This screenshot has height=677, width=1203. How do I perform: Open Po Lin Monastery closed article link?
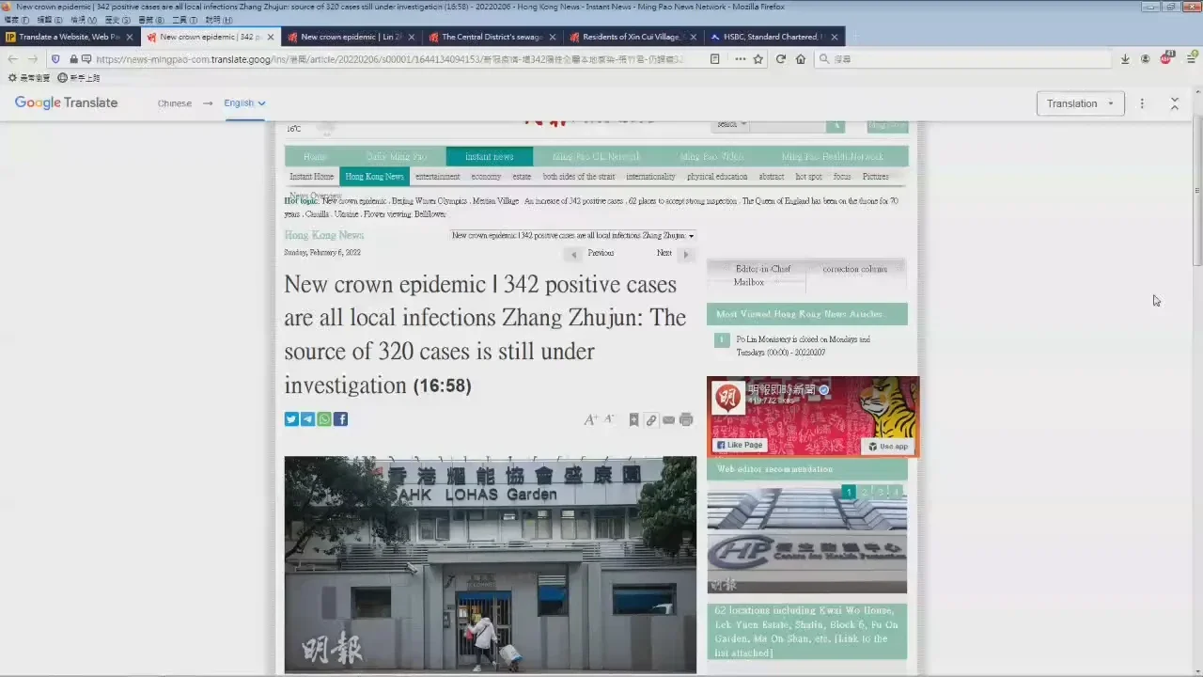(804, 345)
